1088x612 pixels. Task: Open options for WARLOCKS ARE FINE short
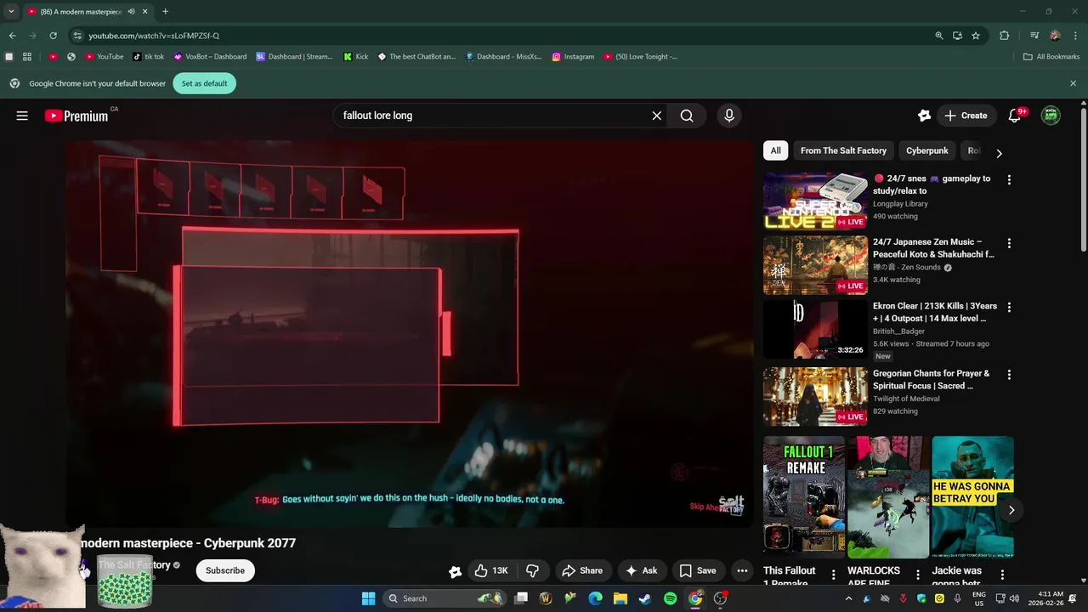coord(917,575)
